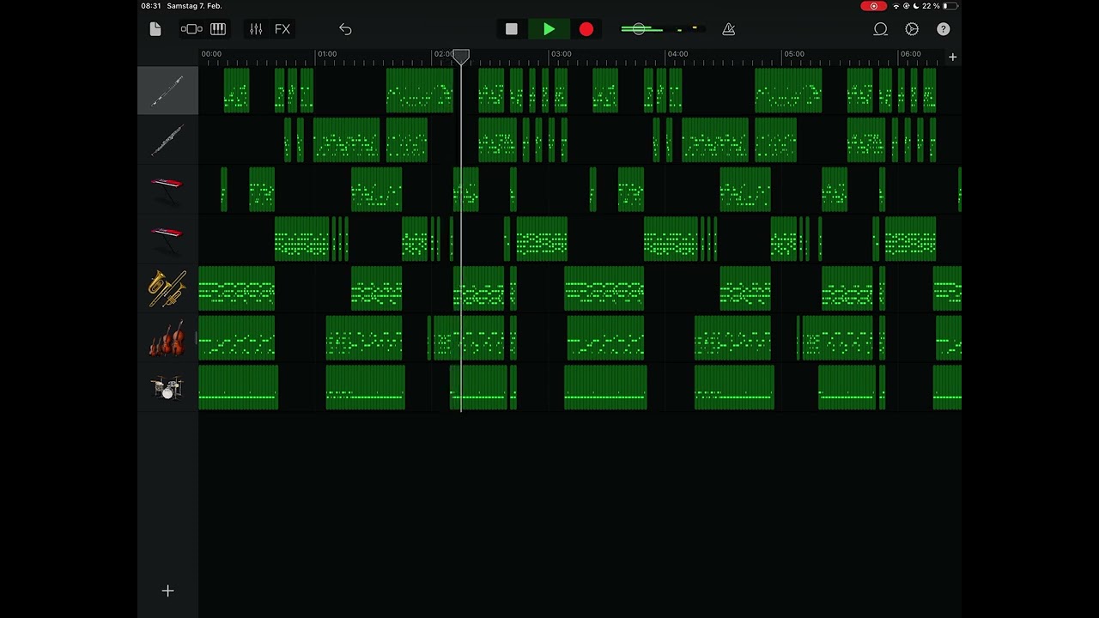Viewport: 1099px width, 618px height.
Task: Tap the battery indicator in status bar
Action: point(950,6)
